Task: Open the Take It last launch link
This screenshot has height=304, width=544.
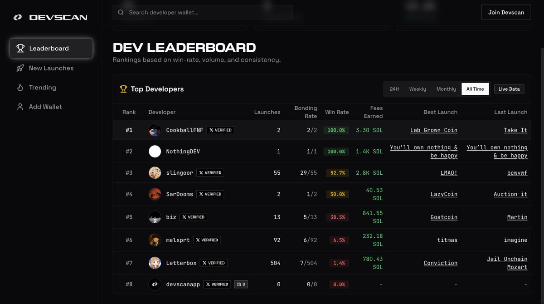Action: [516, 130]
